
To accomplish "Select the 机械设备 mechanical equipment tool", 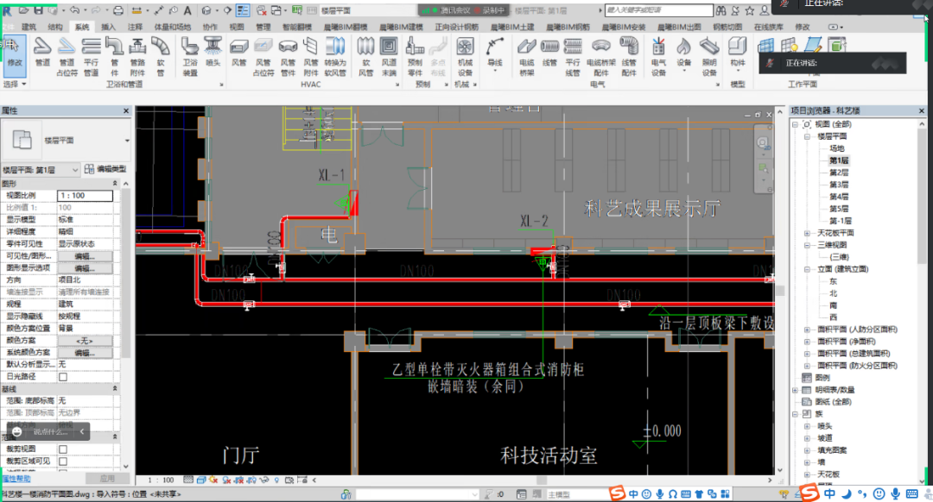I will (465, 53).
